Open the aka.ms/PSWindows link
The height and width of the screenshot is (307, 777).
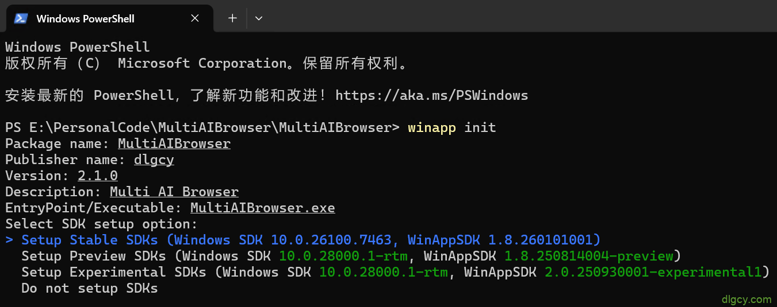(431, 95)
